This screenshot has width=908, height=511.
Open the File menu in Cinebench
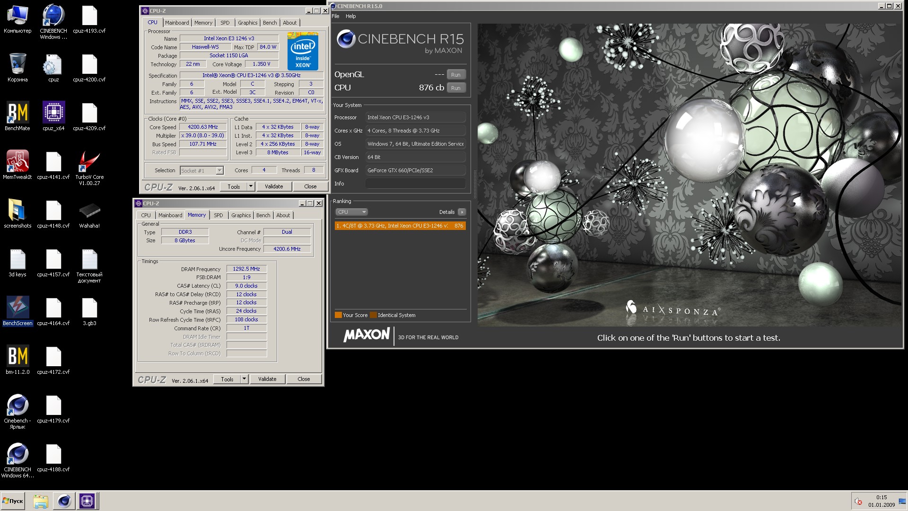pos(335,16)
